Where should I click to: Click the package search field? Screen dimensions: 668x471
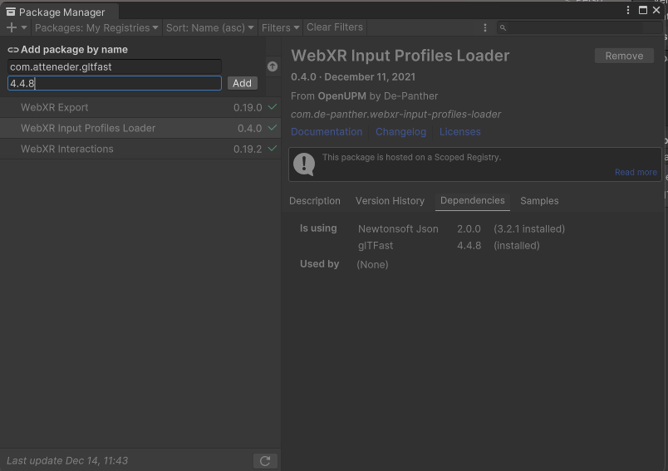[x=579, y=27]
